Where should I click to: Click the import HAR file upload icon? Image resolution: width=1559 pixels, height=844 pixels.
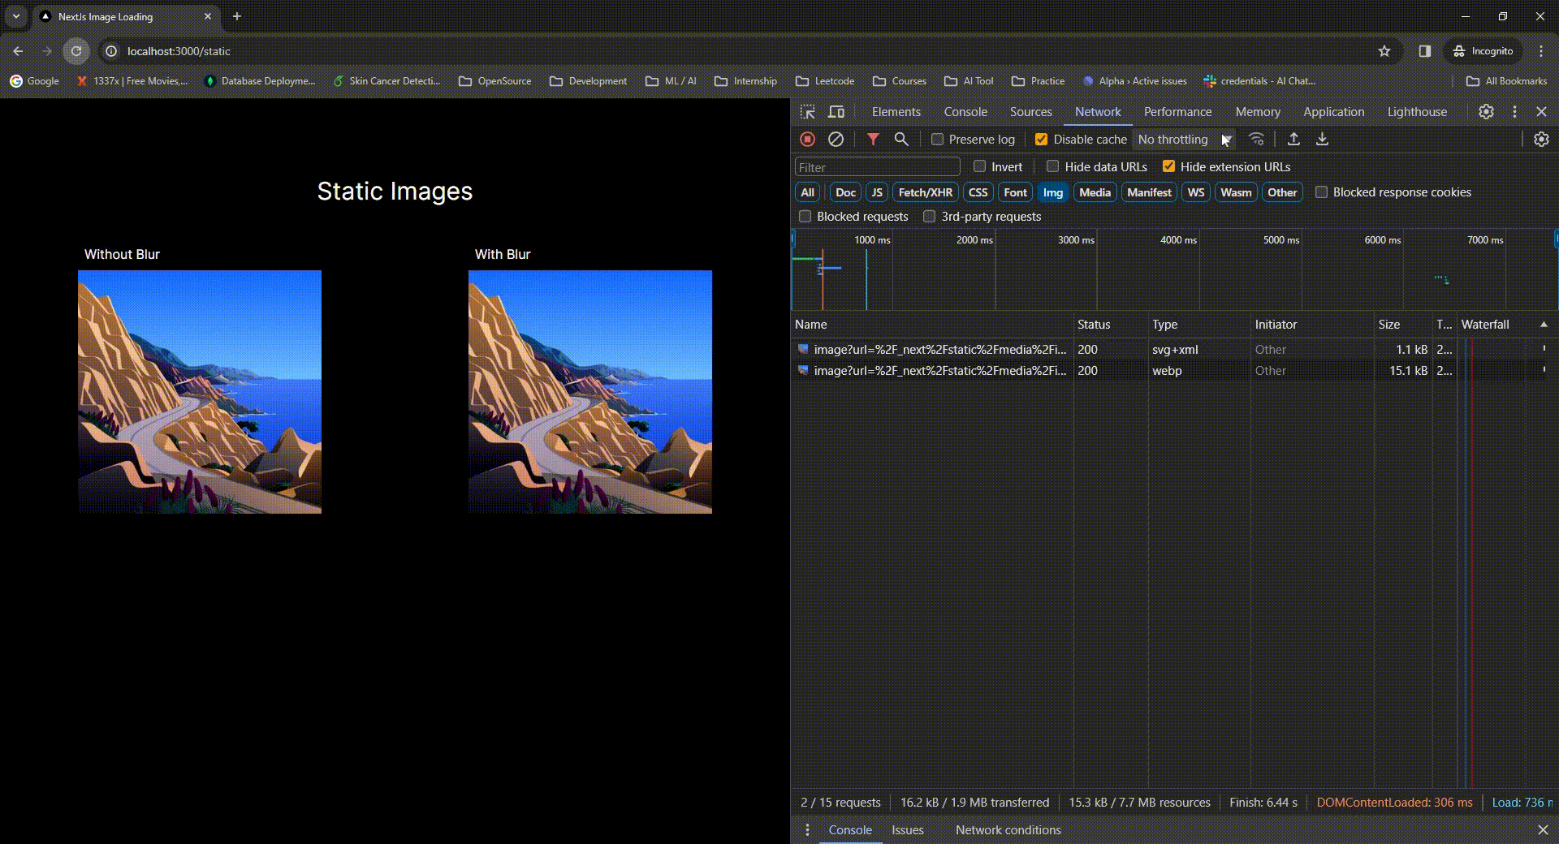[1293, 140]
